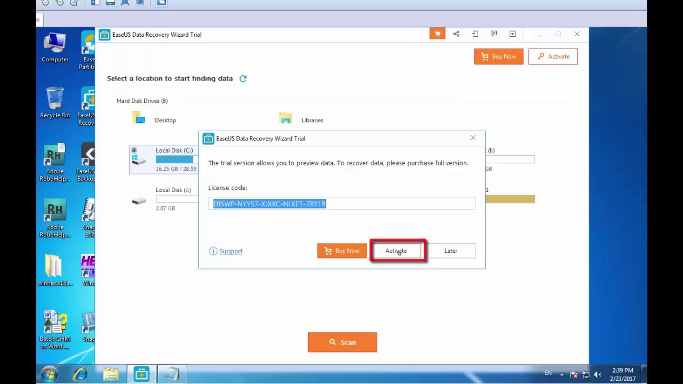Close the trial activation dialog
Screen dimensions: 683x384
click(473, 138)
